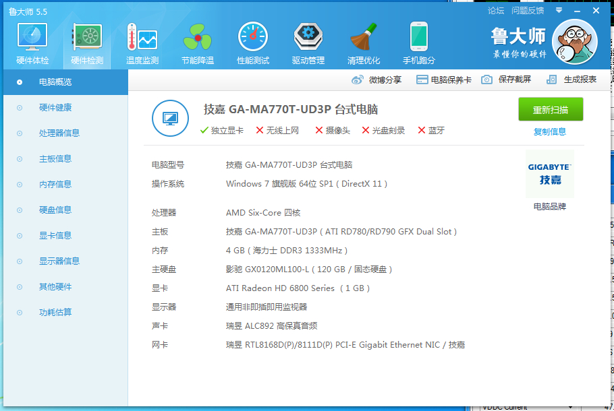Open 其他硬件 sidebar section

pos(66,287)
